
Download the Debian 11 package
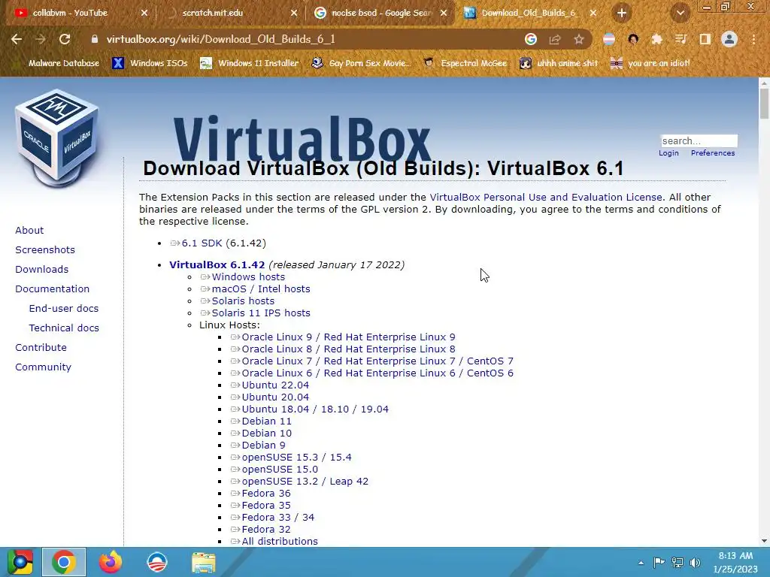coord(267,421)
